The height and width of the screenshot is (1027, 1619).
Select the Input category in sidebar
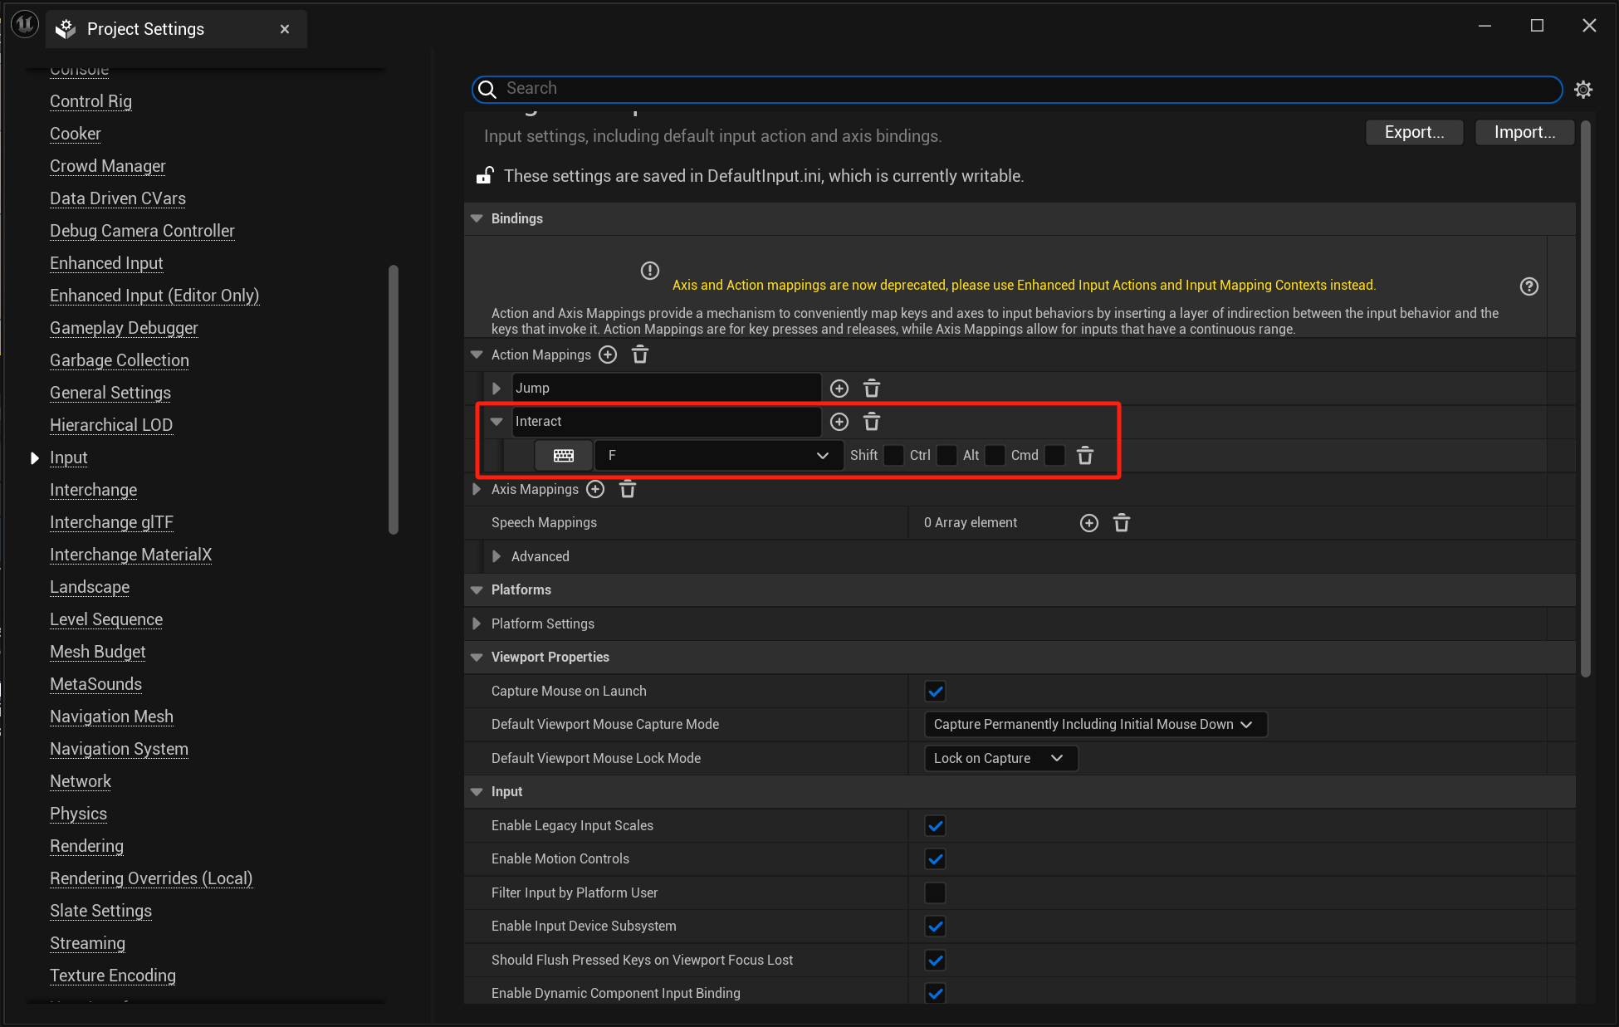pyautogui.click(x=68, y=457)
